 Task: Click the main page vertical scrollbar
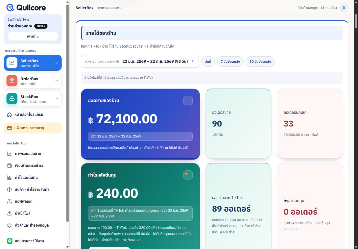tap(356, 21)
